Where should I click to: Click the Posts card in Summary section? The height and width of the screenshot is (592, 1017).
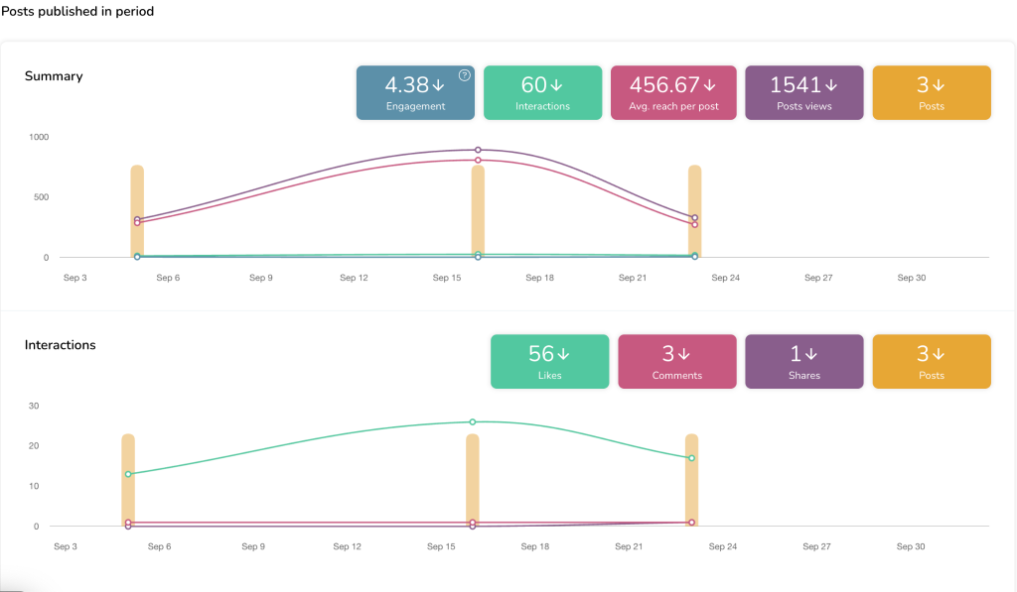coord(931,93)
